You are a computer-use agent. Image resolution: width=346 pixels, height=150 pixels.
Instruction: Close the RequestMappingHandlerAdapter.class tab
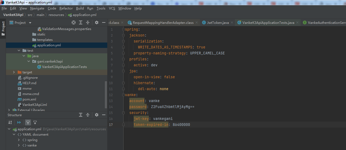pos(197,23)
